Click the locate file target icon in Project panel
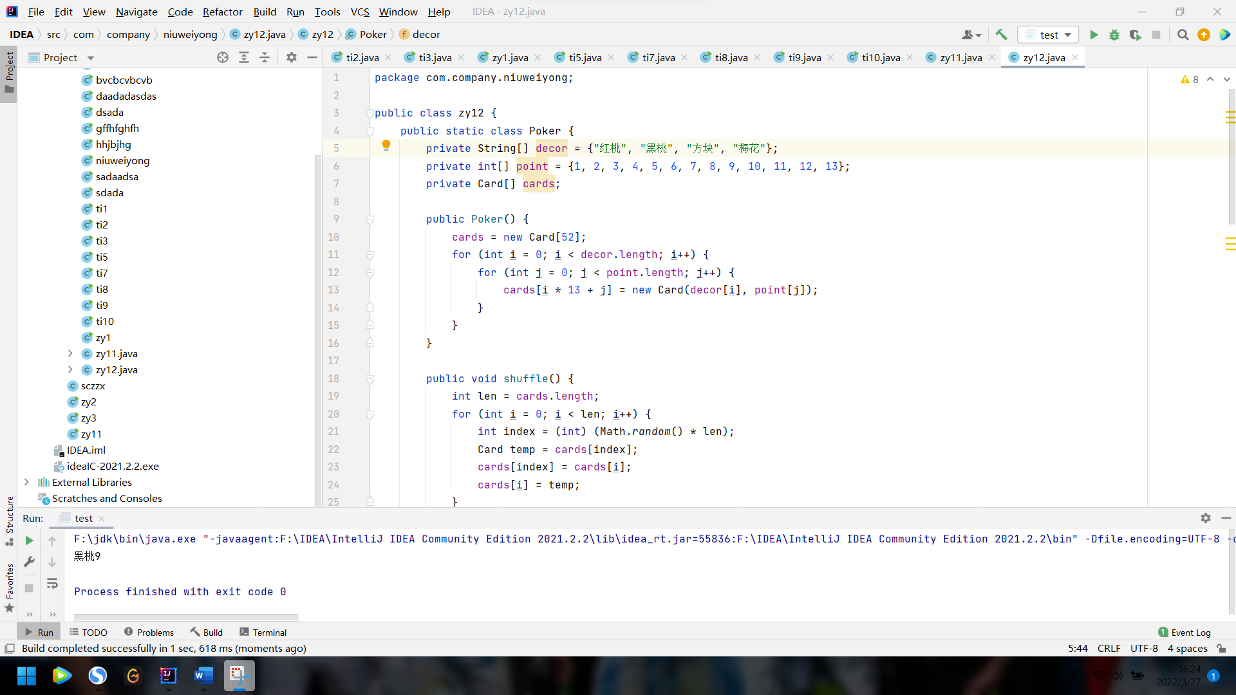Screen dimensions: 1236x695 [223, 57]
